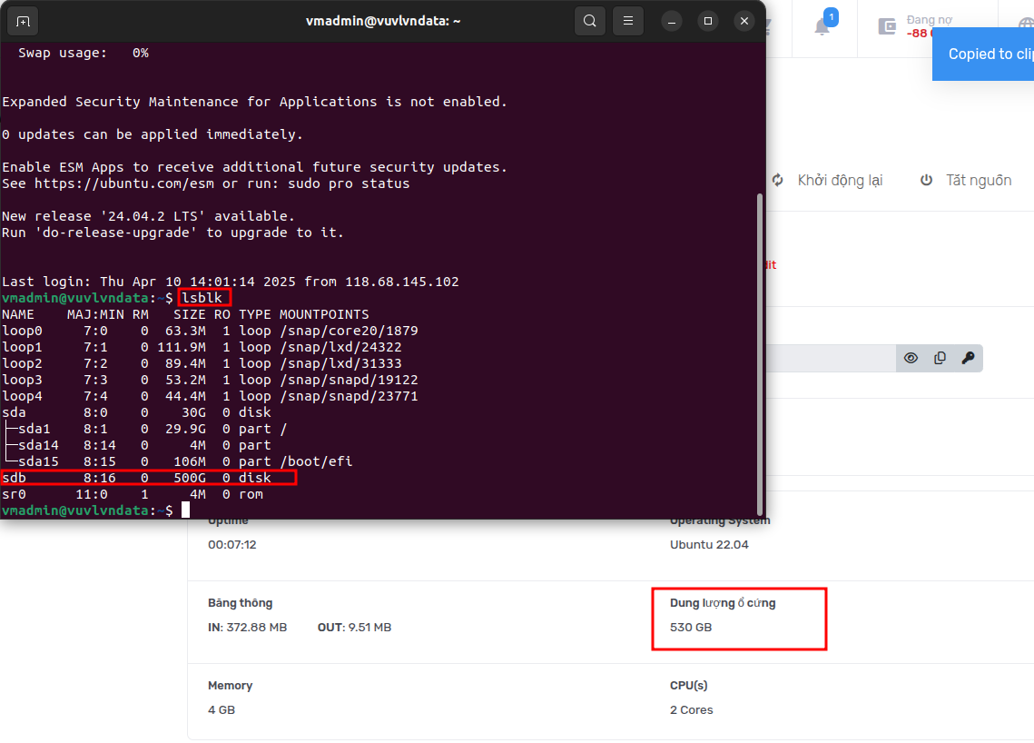1034x743 pixels.
Task: Open the terminal hamburger menu
Action: (x=626, y=20)
